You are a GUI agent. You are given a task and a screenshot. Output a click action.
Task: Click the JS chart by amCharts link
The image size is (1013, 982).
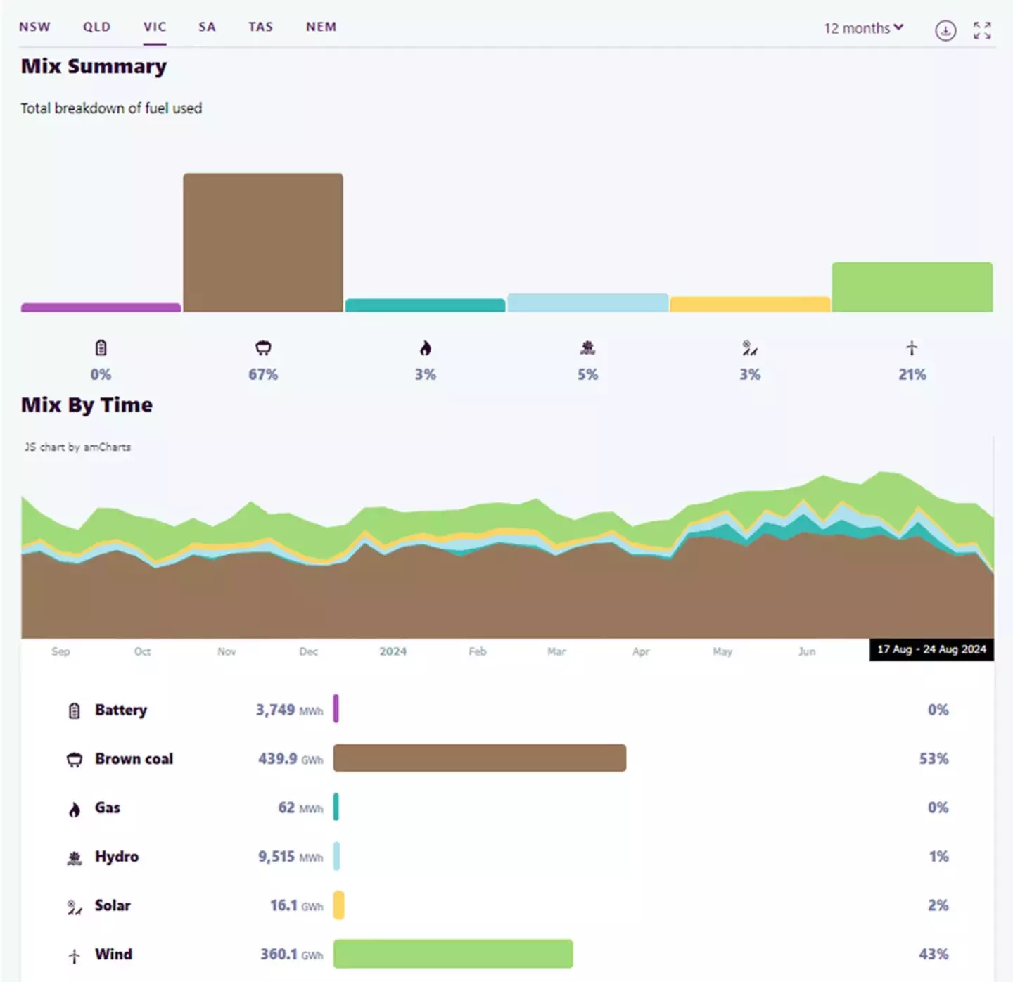(77, 447)
